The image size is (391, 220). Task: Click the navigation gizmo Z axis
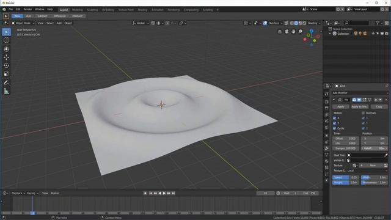[x=311, y=31]
